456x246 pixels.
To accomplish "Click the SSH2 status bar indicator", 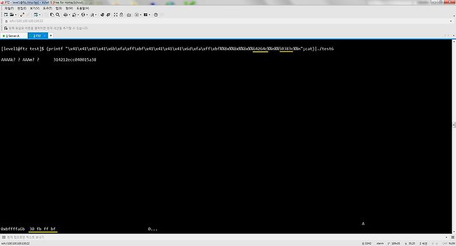I will (x=367, y=243).
